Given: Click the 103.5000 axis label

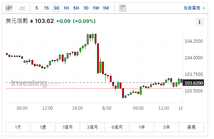Looking at the screenshot, I should click(194, 91).
